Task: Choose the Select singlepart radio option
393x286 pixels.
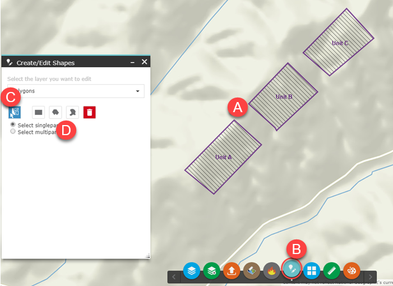Action: pos(13,124)
